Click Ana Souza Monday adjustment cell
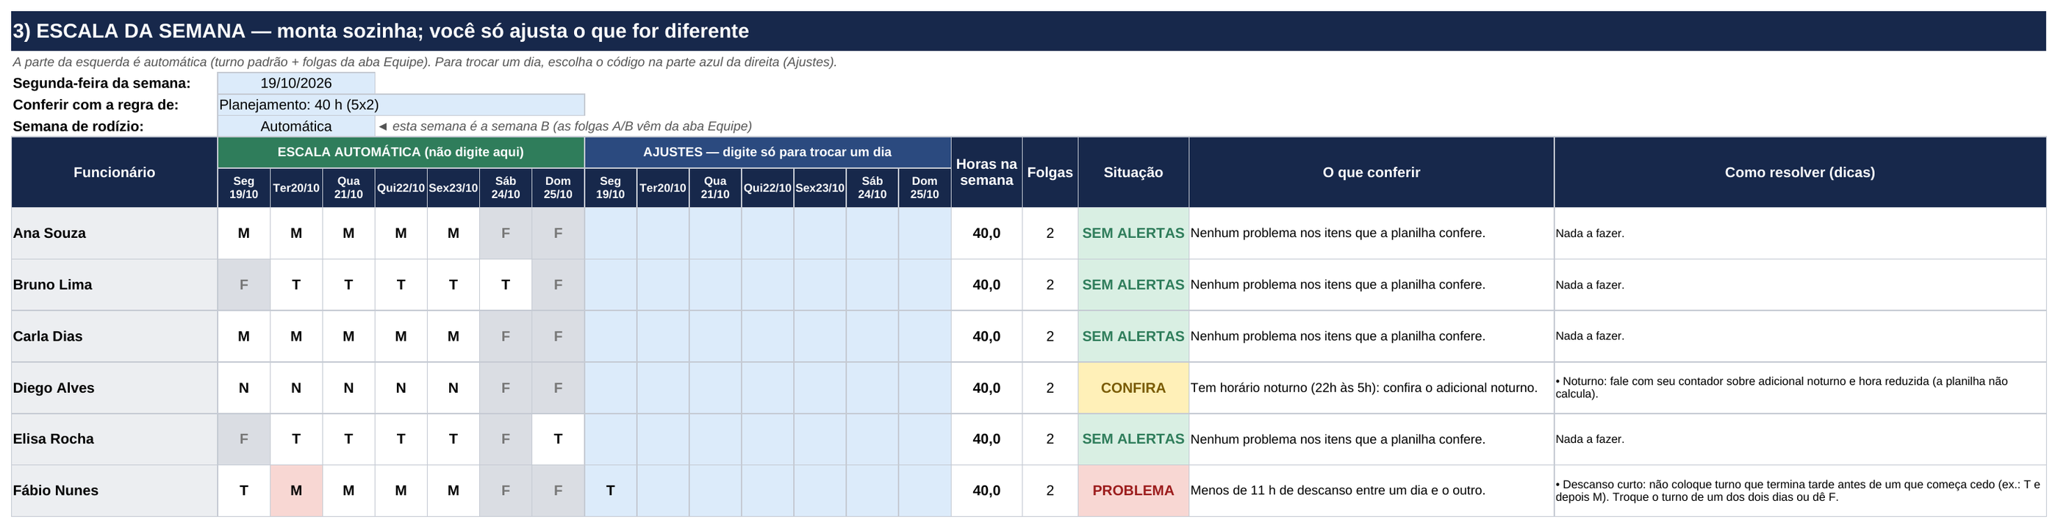This screenshot has width=2058, height=528. (x=610, y=234)
